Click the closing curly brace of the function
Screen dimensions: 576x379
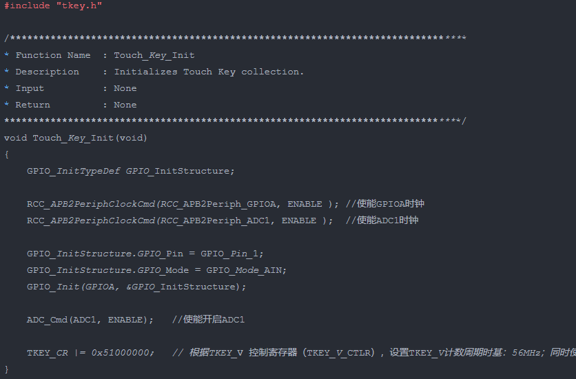click(7, 370)
